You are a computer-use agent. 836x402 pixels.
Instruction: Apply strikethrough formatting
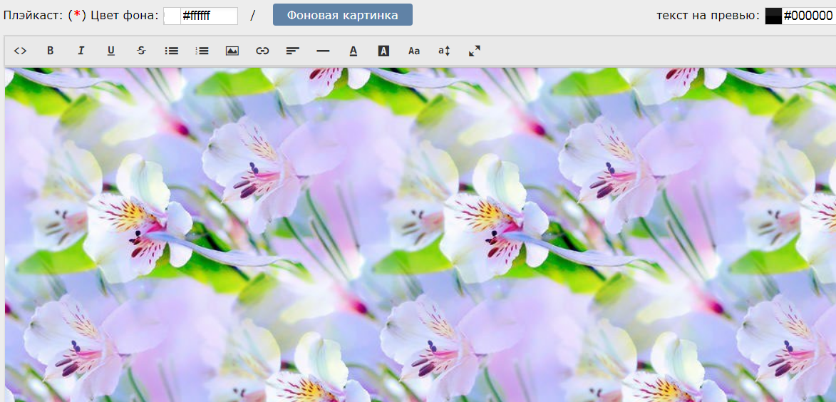point(141,51)
